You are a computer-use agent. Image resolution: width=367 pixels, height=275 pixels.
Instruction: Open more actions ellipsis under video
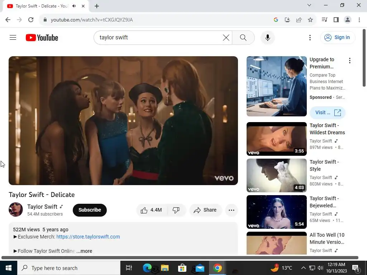(232, 210)
